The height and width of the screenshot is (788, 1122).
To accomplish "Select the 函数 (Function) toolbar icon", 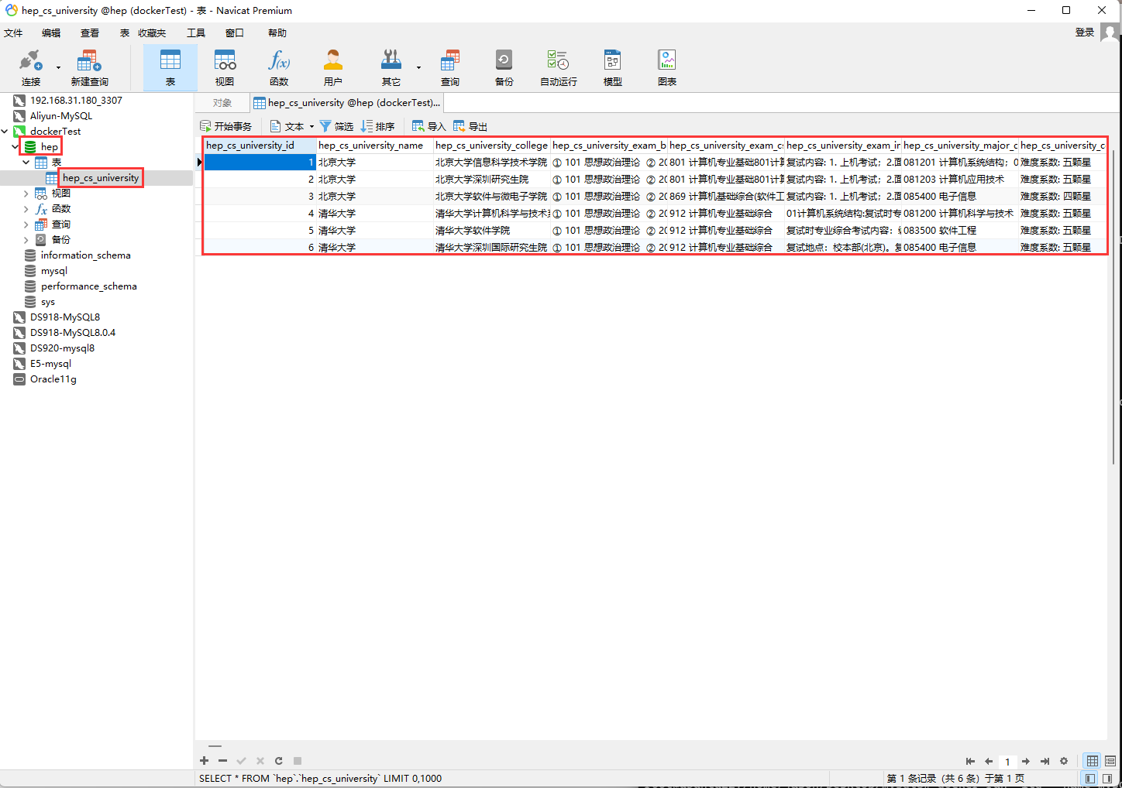I will pos(279,67).
